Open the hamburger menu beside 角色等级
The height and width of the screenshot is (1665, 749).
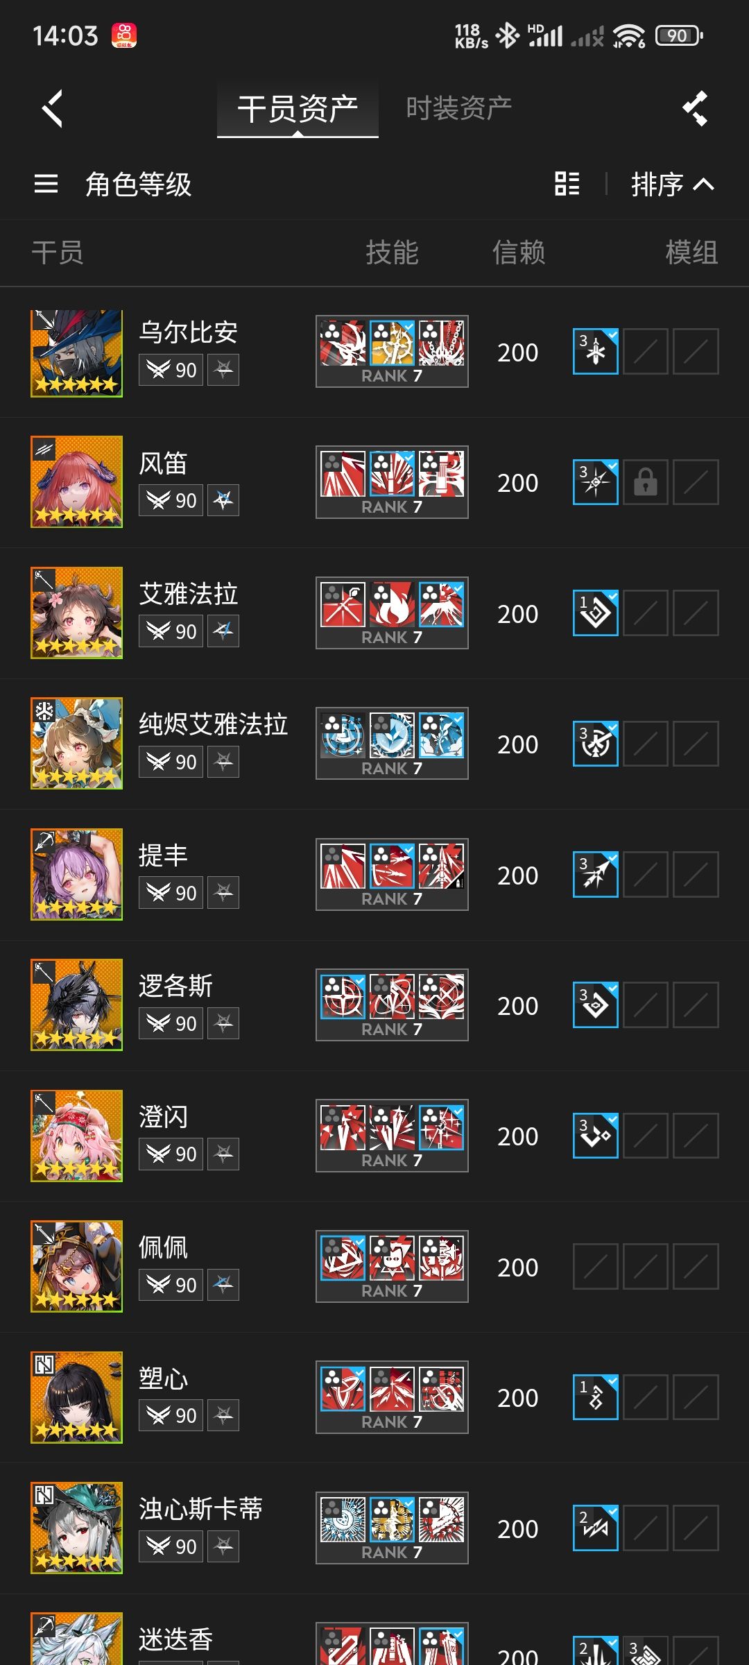click(46, 184)
